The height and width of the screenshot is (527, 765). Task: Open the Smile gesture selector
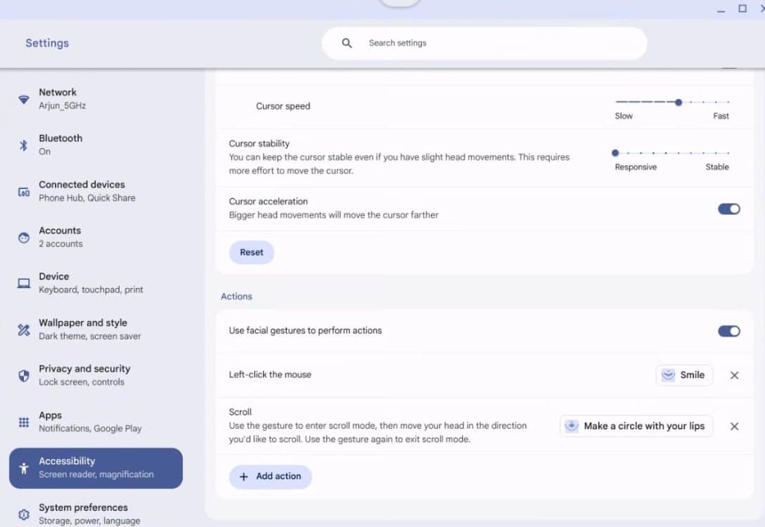point(684,375)
